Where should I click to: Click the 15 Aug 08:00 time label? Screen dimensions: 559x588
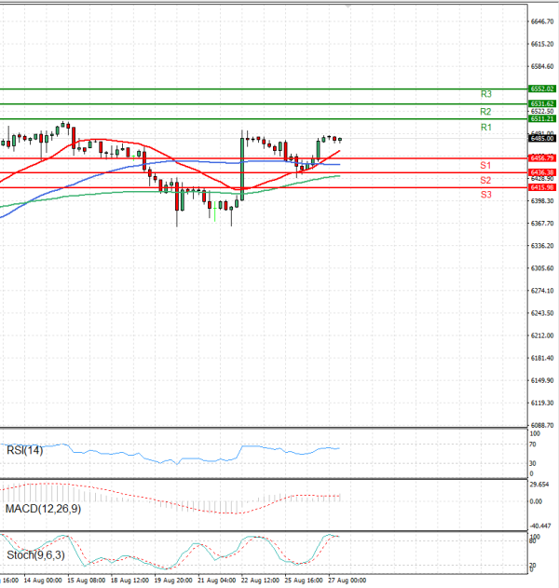click(87, 581)
